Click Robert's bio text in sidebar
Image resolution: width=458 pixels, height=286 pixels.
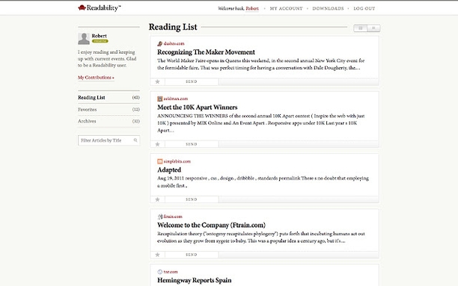(107, 58)
